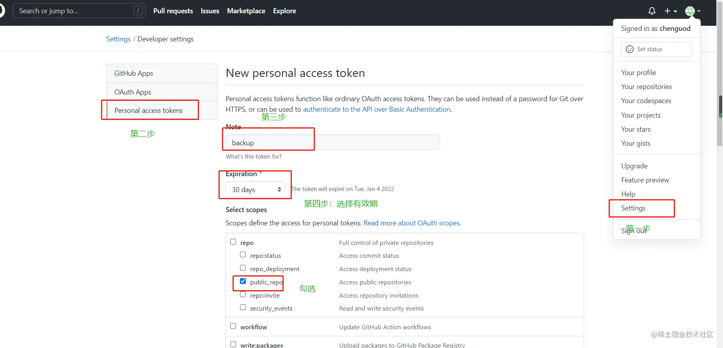Enable the security_events scope
The width and height of the screenshot is (723, 348).
[243, 307]
